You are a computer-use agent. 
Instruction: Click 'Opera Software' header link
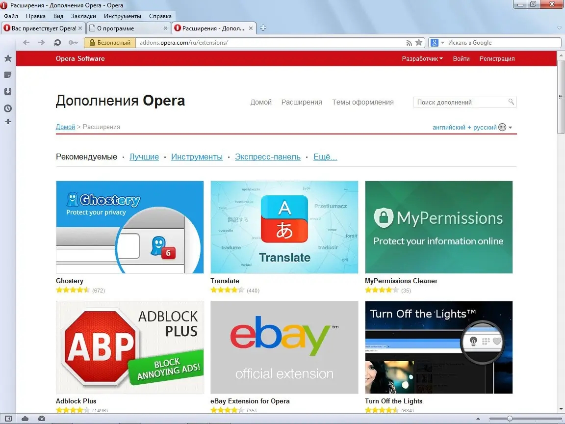click(80, 59)
